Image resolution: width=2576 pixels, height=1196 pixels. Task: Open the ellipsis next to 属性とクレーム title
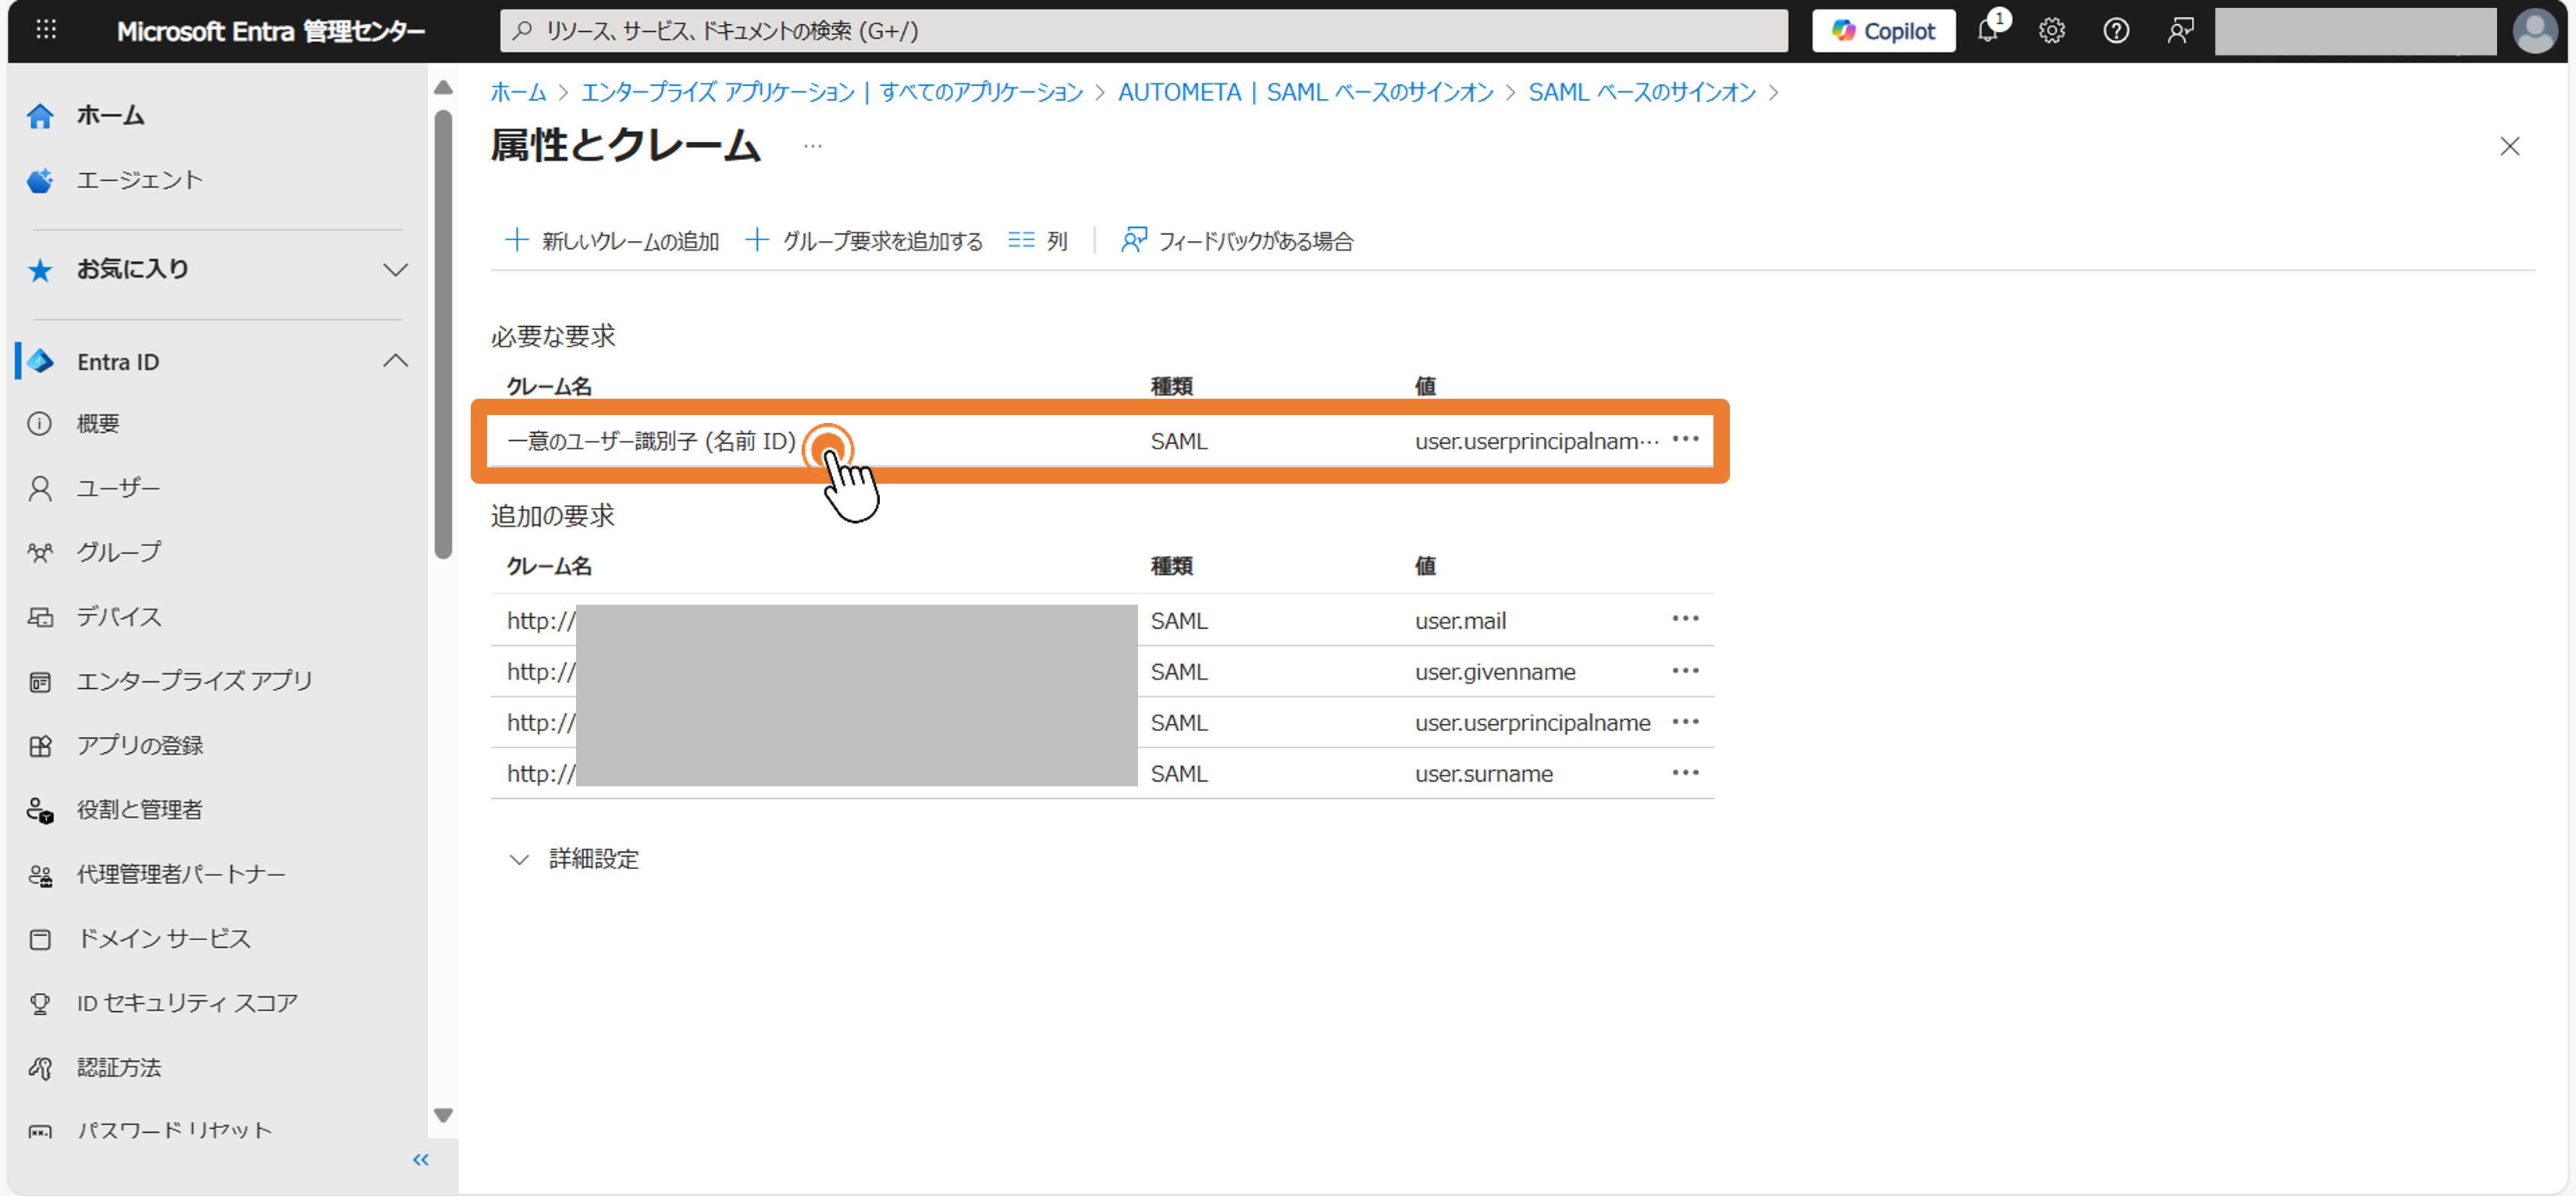812,146
